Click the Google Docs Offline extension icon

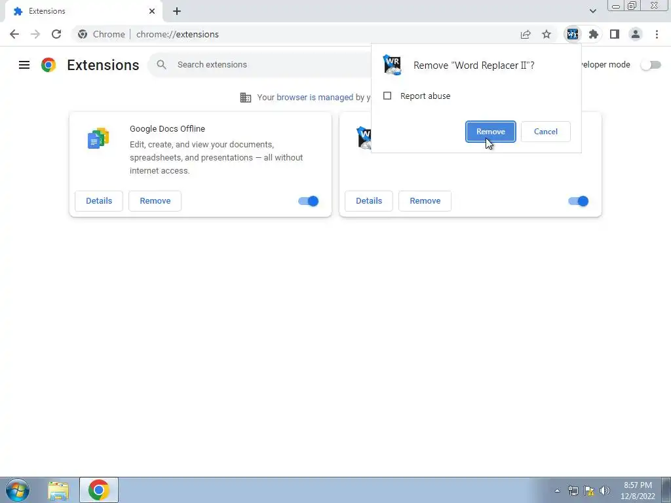pyautogui.click(x=98, y=138)
